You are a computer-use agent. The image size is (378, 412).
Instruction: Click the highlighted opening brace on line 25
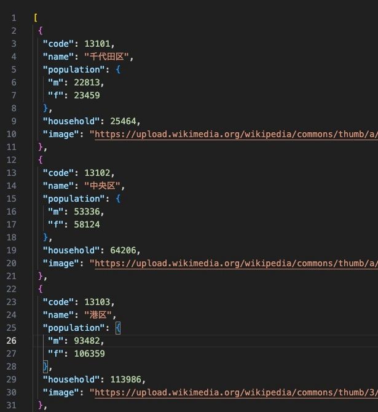(x=118, y=328)
